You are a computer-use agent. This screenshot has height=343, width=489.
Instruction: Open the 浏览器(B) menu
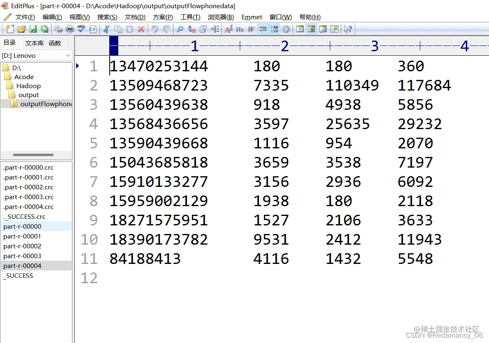221,17
